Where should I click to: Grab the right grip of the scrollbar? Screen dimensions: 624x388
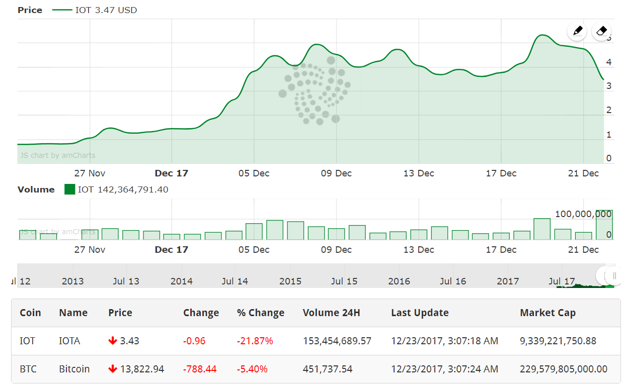click(x=614, y=275)
